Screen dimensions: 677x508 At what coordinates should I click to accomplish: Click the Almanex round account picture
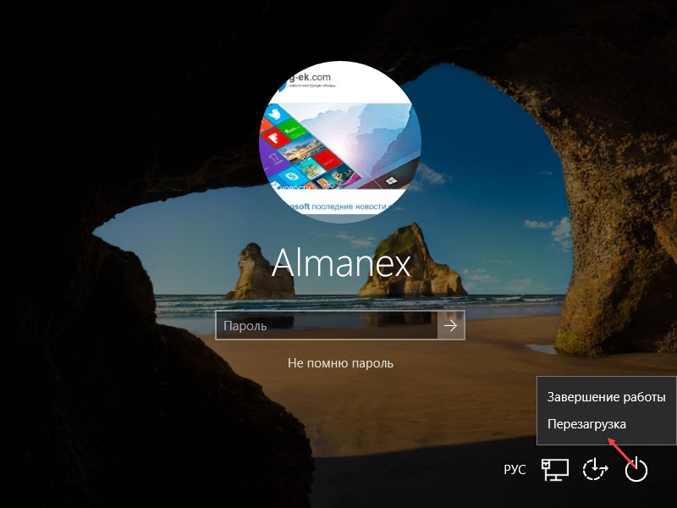[x=340, y=141]
